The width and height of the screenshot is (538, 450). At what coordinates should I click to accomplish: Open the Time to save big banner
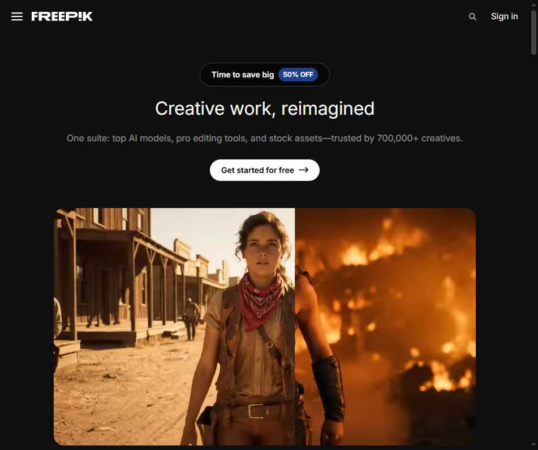[243, 75]
